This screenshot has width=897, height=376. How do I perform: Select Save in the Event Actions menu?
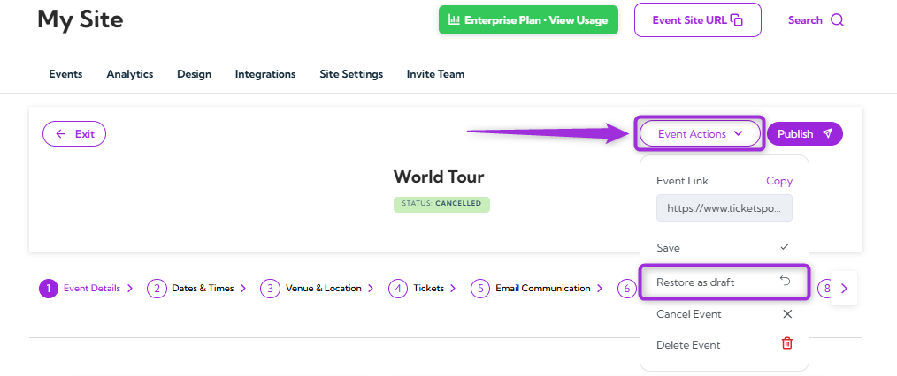(724, 248)
